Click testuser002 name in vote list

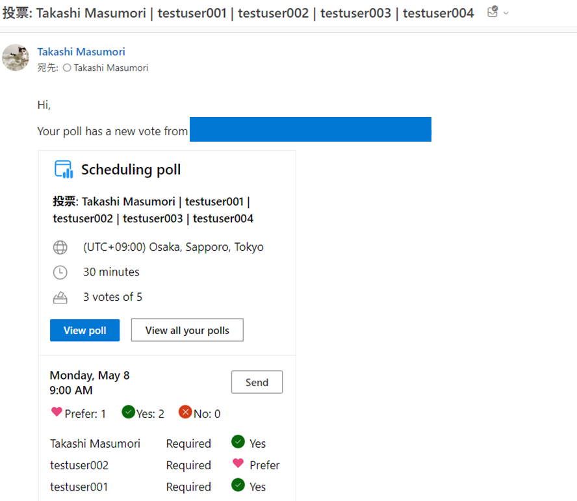tap(79, 465)
